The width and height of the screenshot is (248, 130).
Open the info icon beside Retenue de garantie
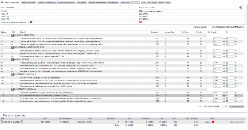coord(31,22)
